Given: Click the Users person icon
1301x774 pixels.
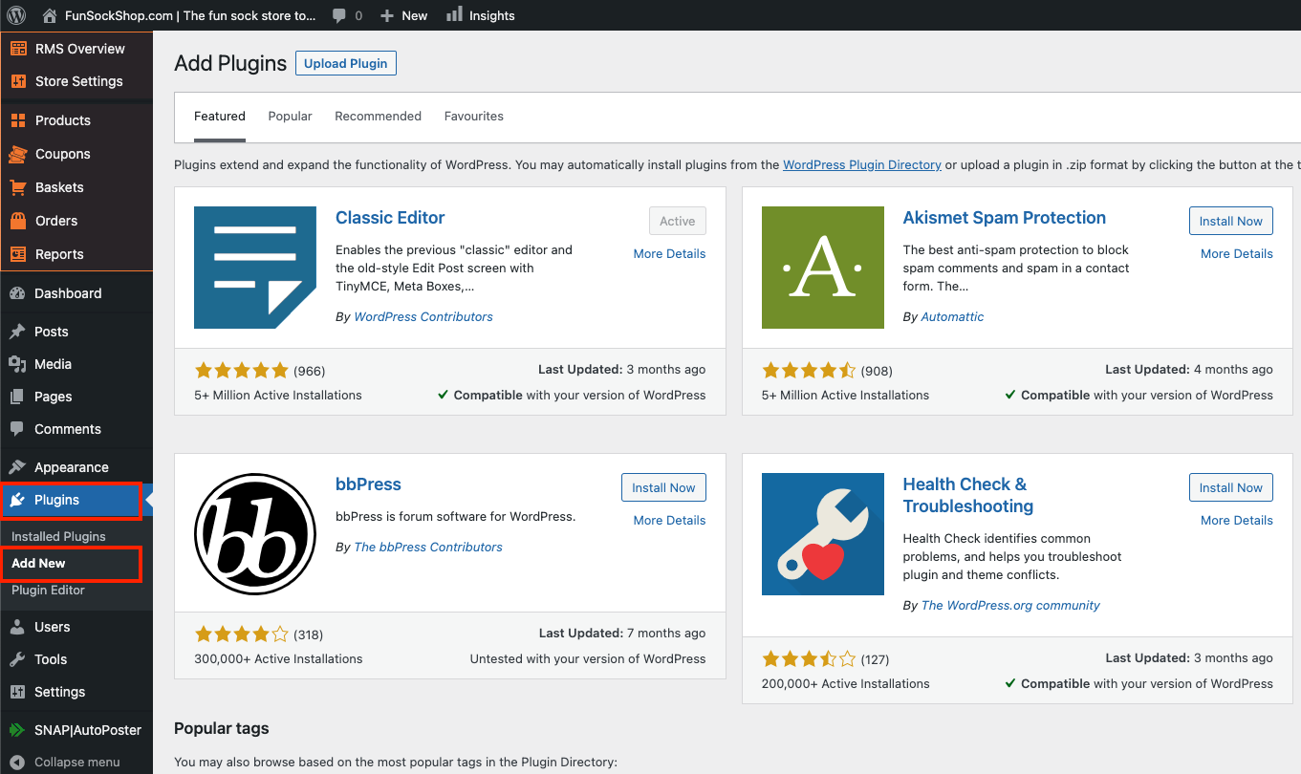Looking at the screenshot, I should click(17, 627).
